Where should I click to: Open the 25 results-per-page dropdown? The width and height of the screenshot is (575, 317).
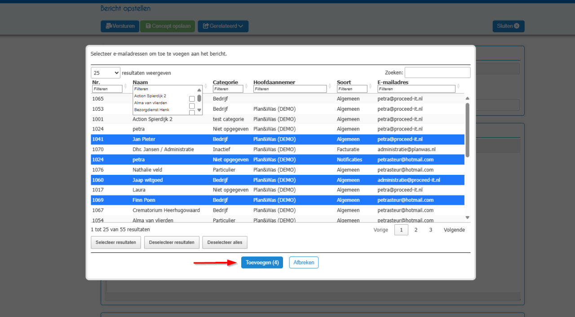pyautogui.click(x=106, y=73)
